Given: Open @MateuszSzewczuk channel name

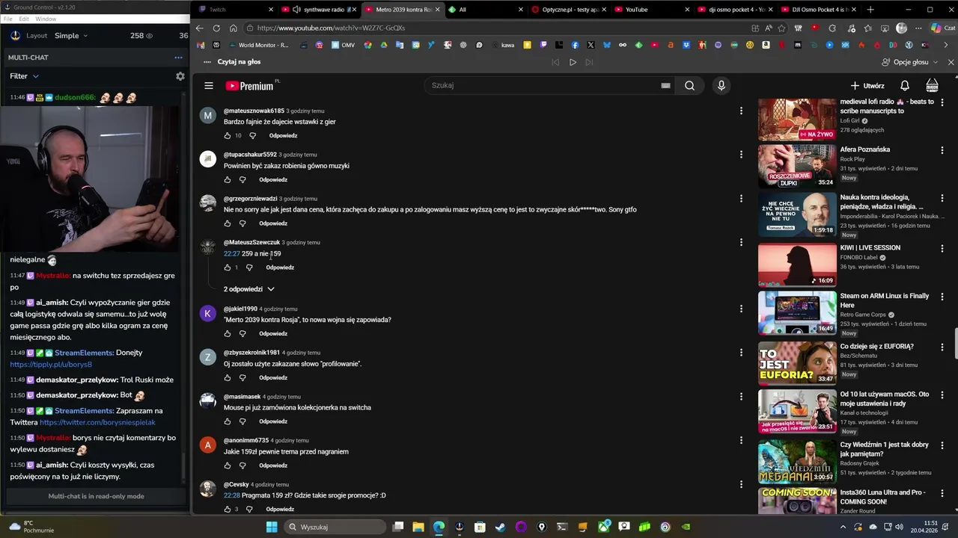Looking at the screenshot, I should pyautogui.click(x=251, y=242).
